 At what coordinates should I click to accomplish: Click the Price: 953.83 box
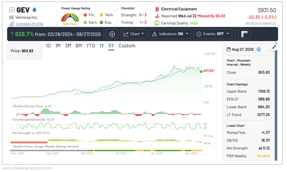click(x=24, y=51)
